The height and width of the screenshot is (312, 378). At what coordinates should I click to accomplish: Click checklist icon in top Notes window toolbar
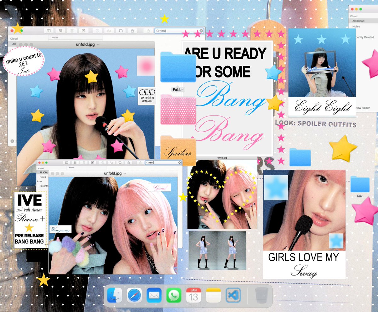(98, 31)
